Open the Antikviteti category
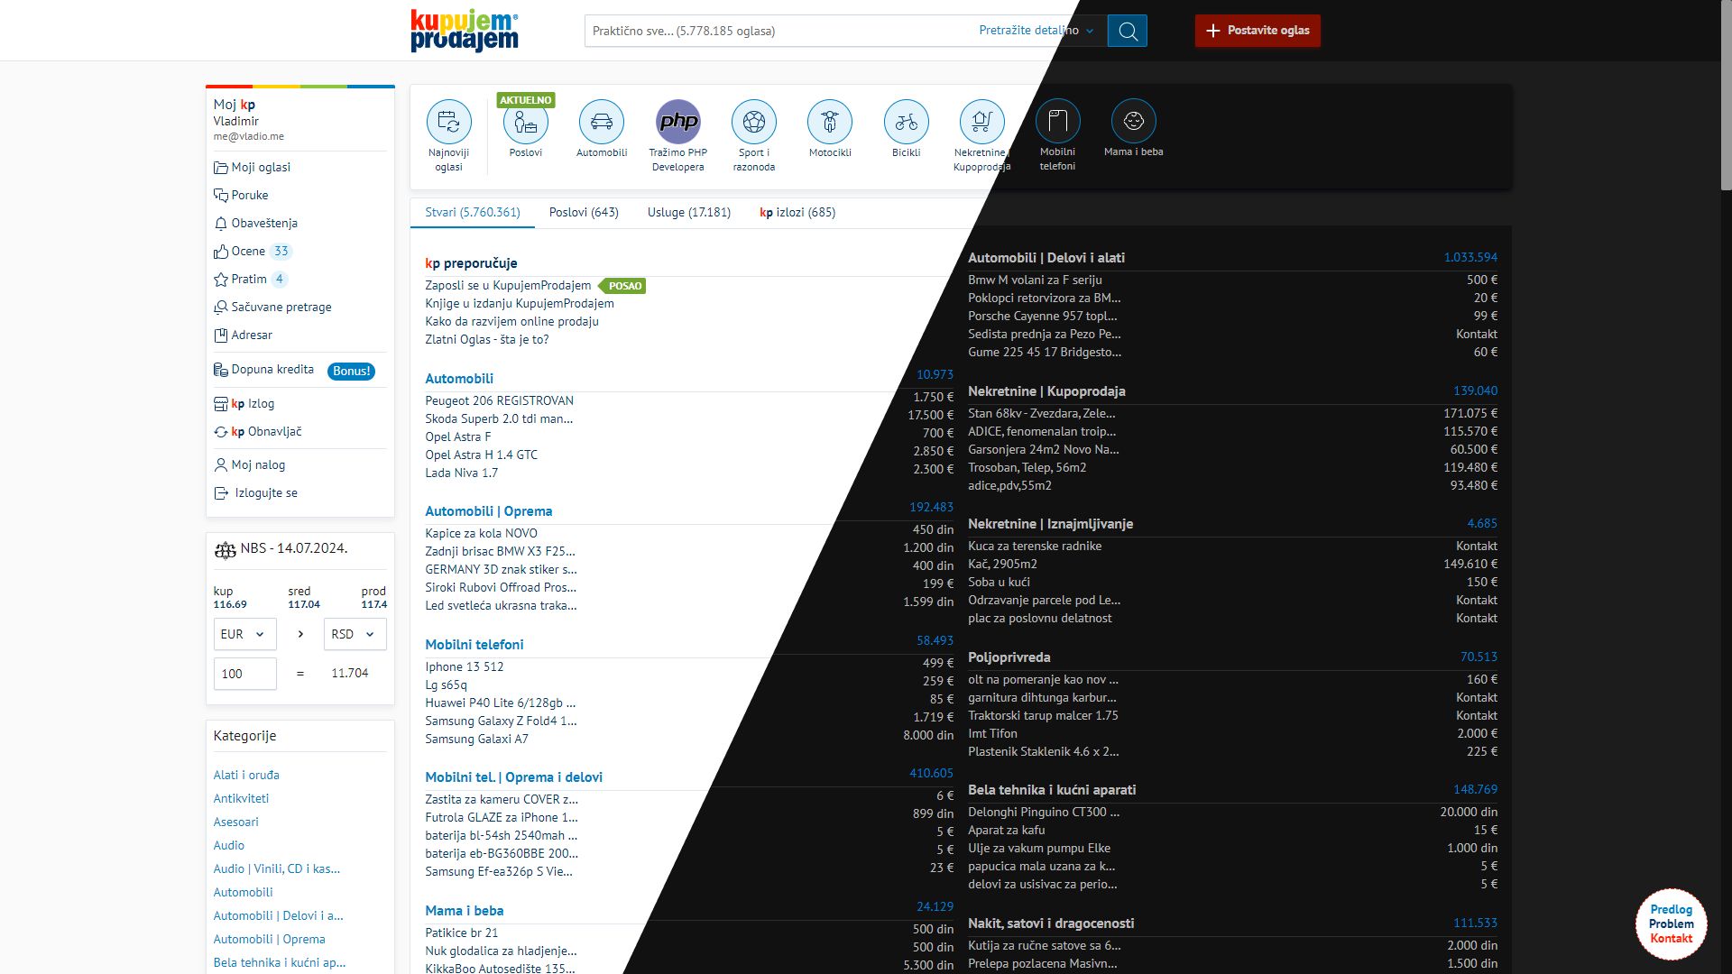 point(241,799)
